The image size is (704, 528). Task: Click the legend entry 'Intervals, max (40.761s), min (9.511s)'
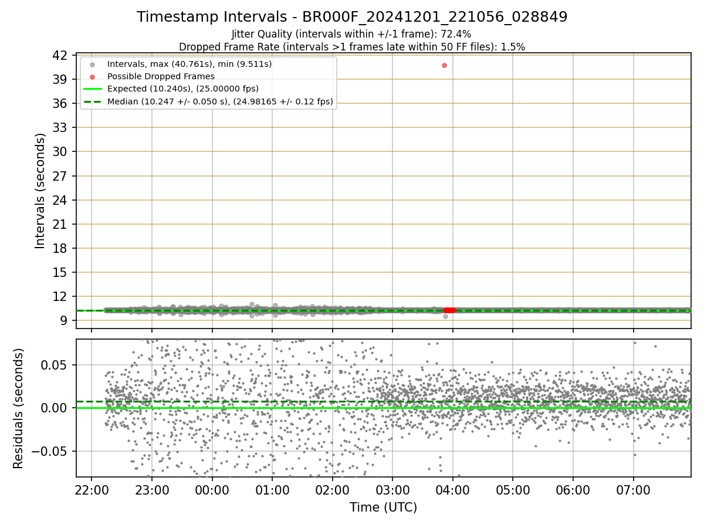coord(189,64)
